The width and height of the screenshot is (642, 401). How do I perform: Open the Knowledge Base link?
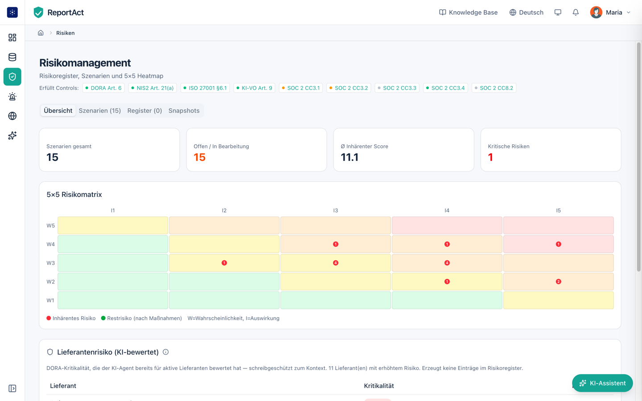tap(468, 12)
